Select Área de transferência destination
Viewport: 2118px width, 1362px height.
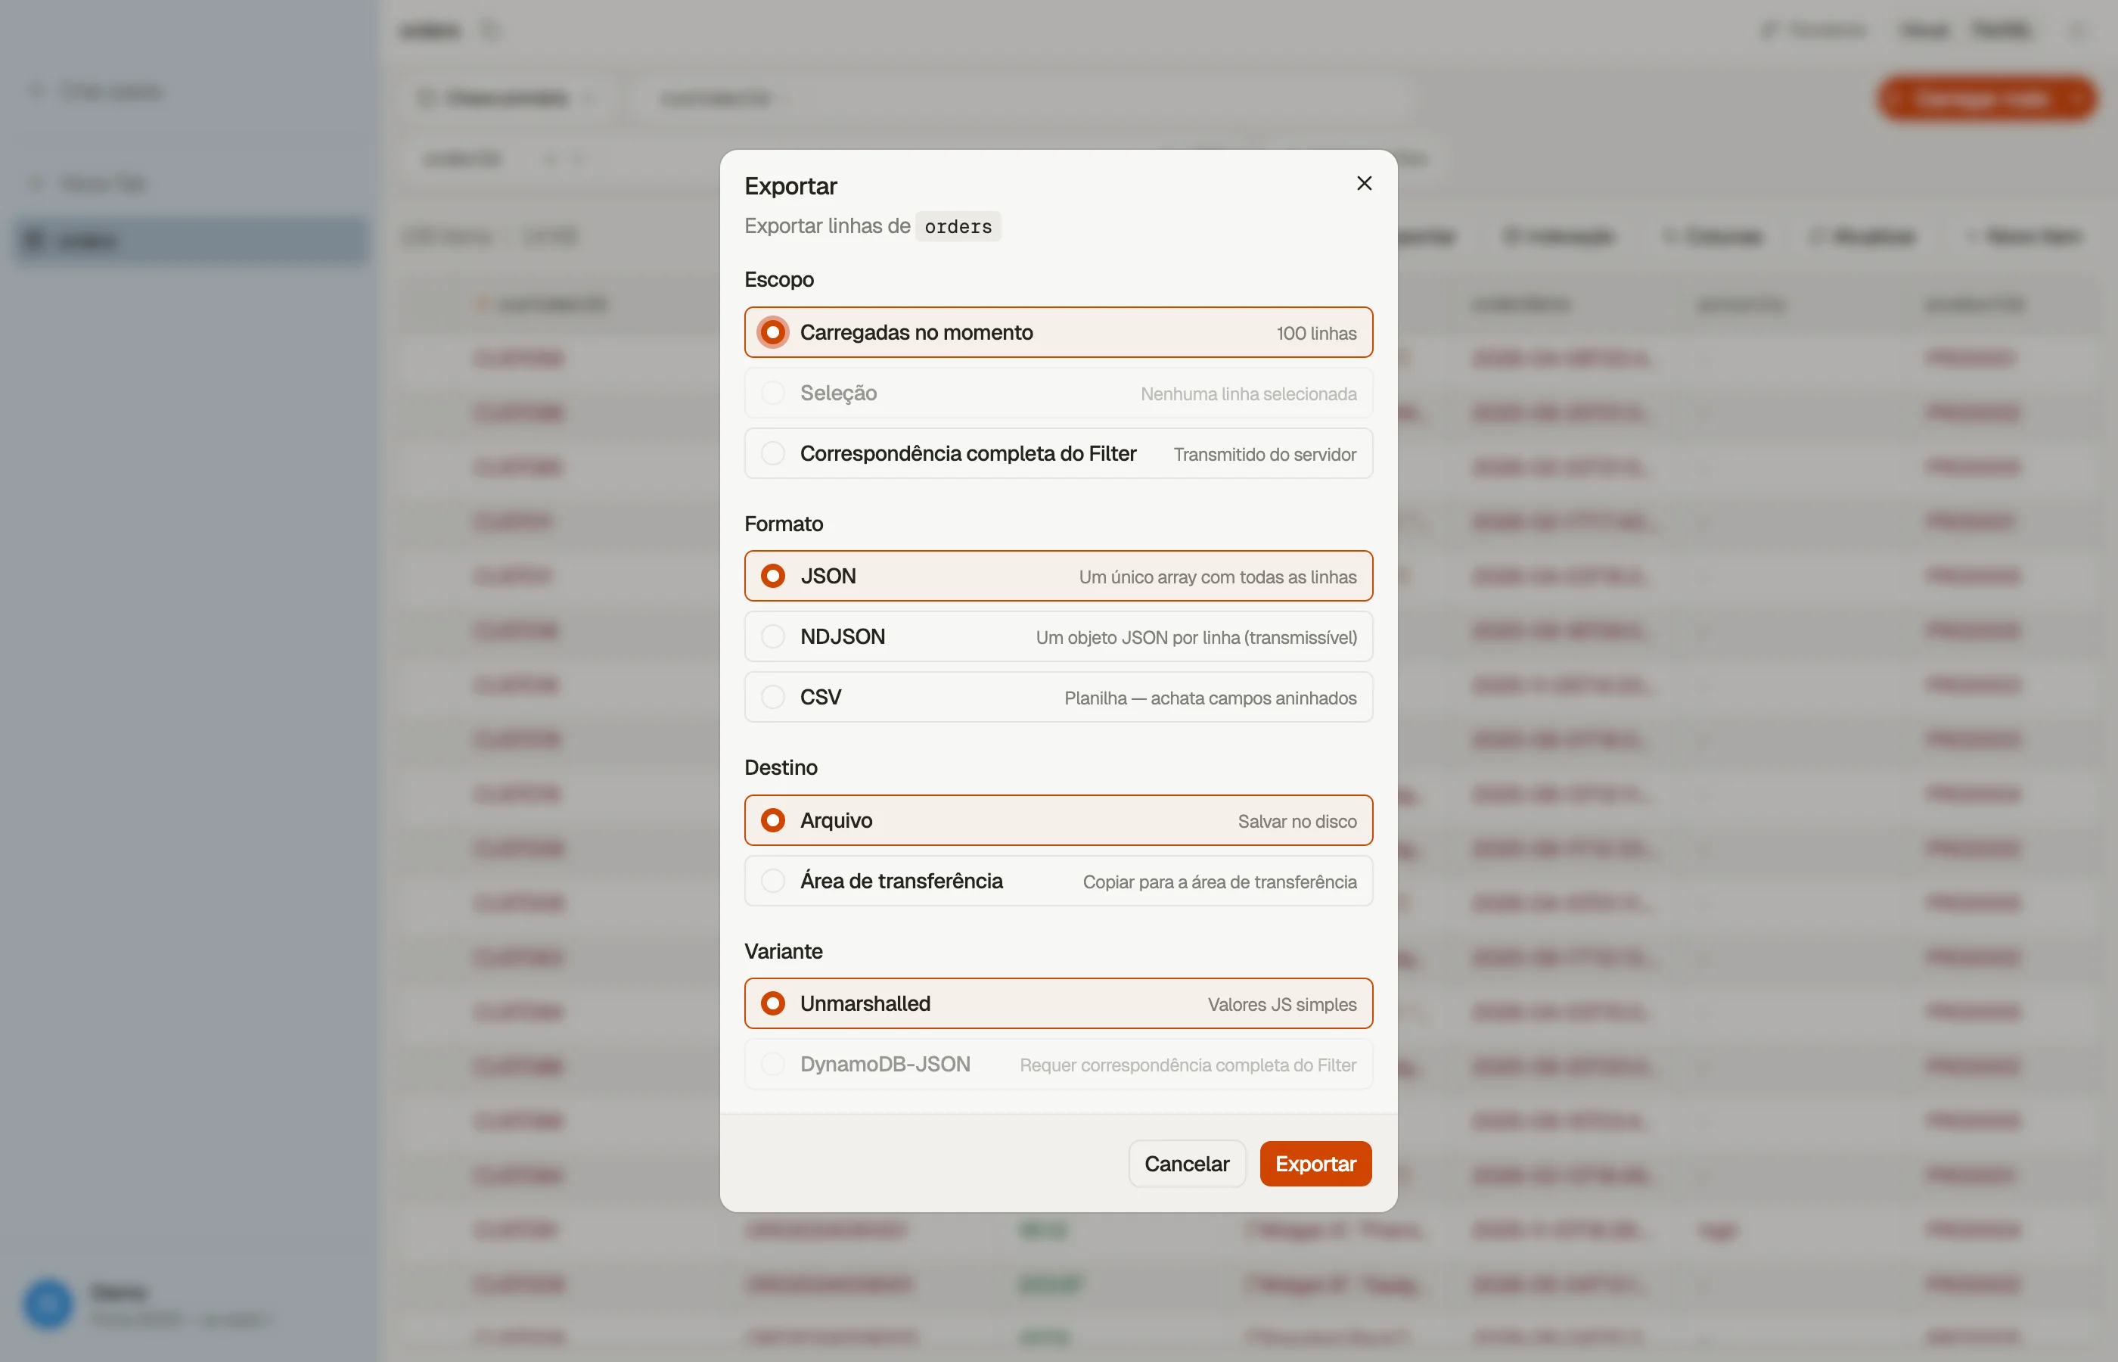(x=1058, y=881)
